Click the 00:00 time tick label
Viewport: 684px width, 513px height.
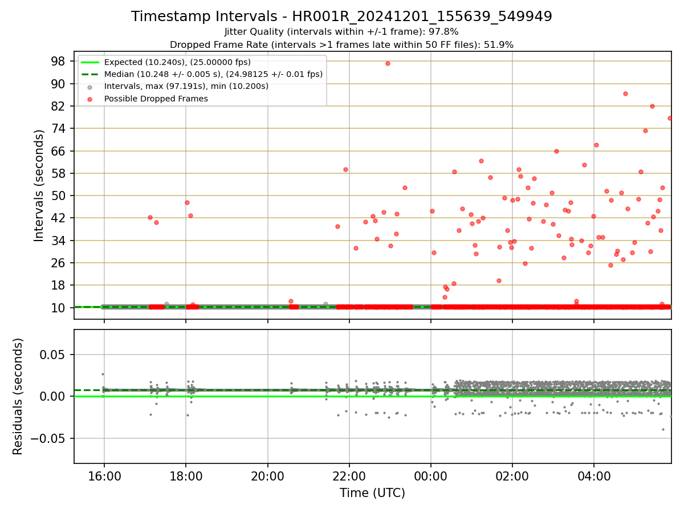(x=431, y=476)
